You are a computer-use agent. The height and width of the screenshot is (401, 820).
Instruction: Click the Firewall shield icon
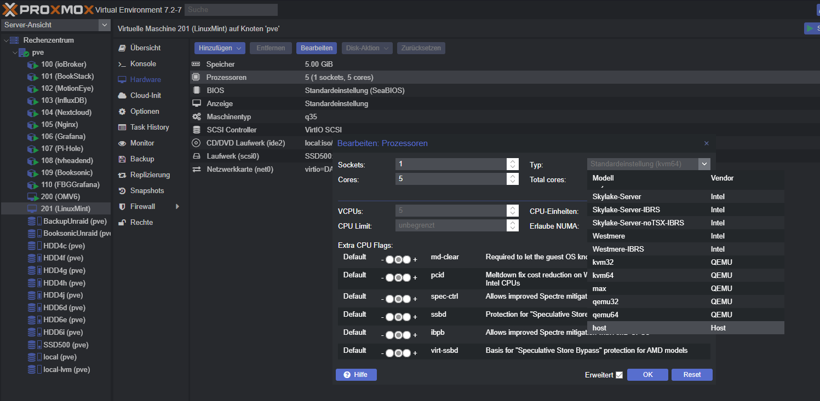(x=122, y=207)
